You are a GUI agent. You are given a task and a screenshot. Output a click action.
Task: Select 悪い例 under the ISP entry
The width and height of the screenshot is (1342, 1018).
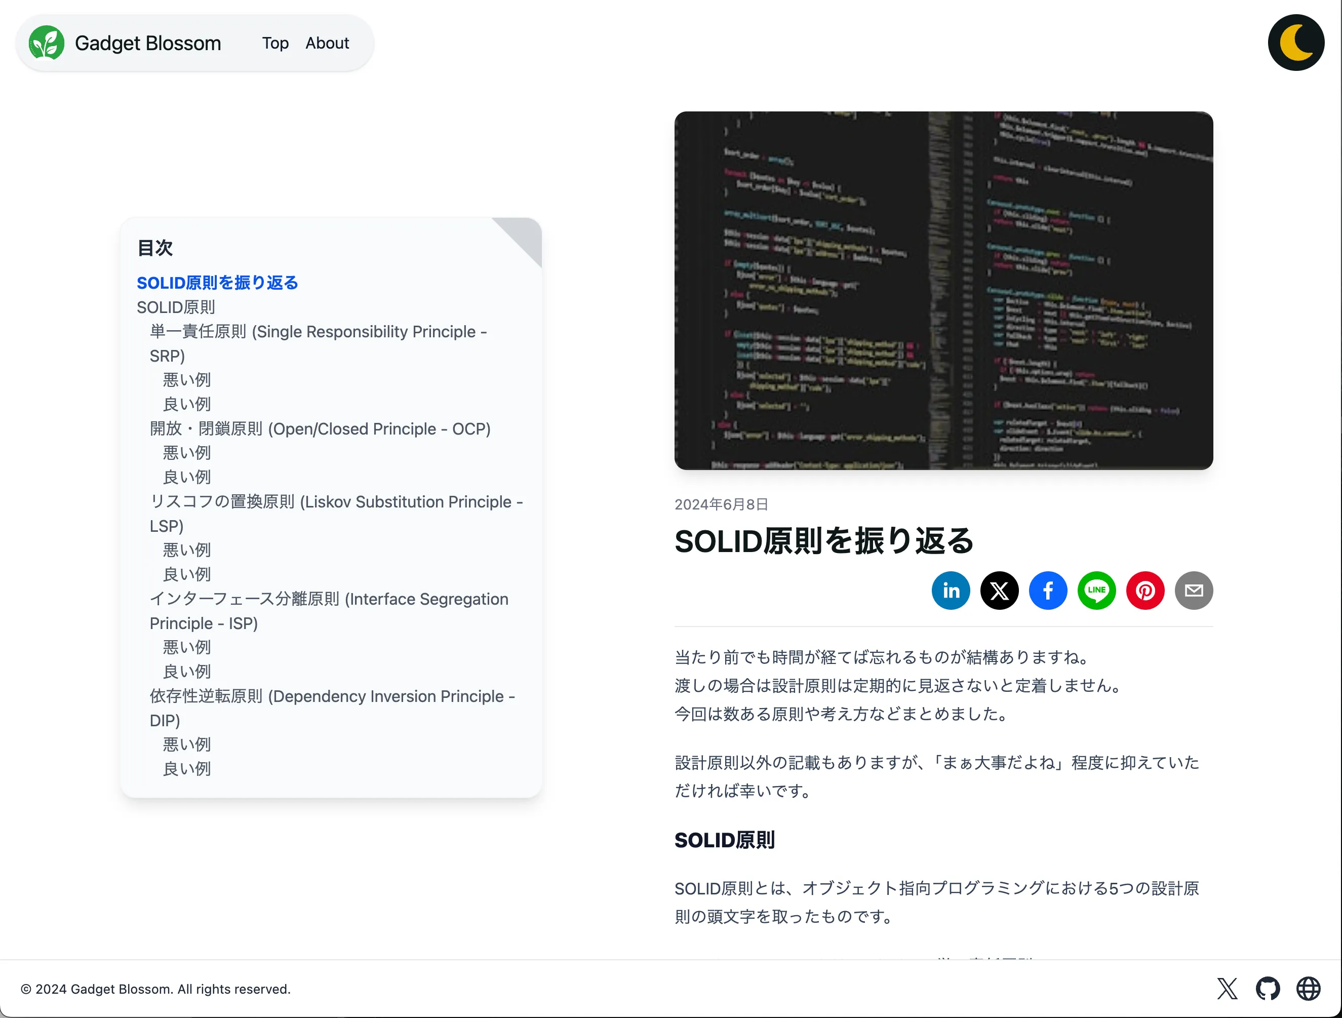coord(186,647)
